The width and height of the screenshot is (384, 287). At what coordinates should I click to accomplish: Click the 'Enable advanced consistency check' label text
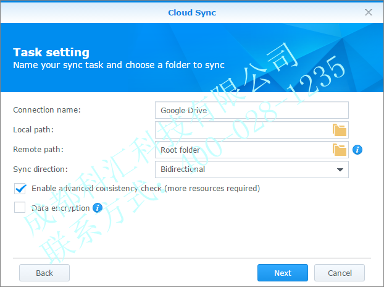click(146, 189)
